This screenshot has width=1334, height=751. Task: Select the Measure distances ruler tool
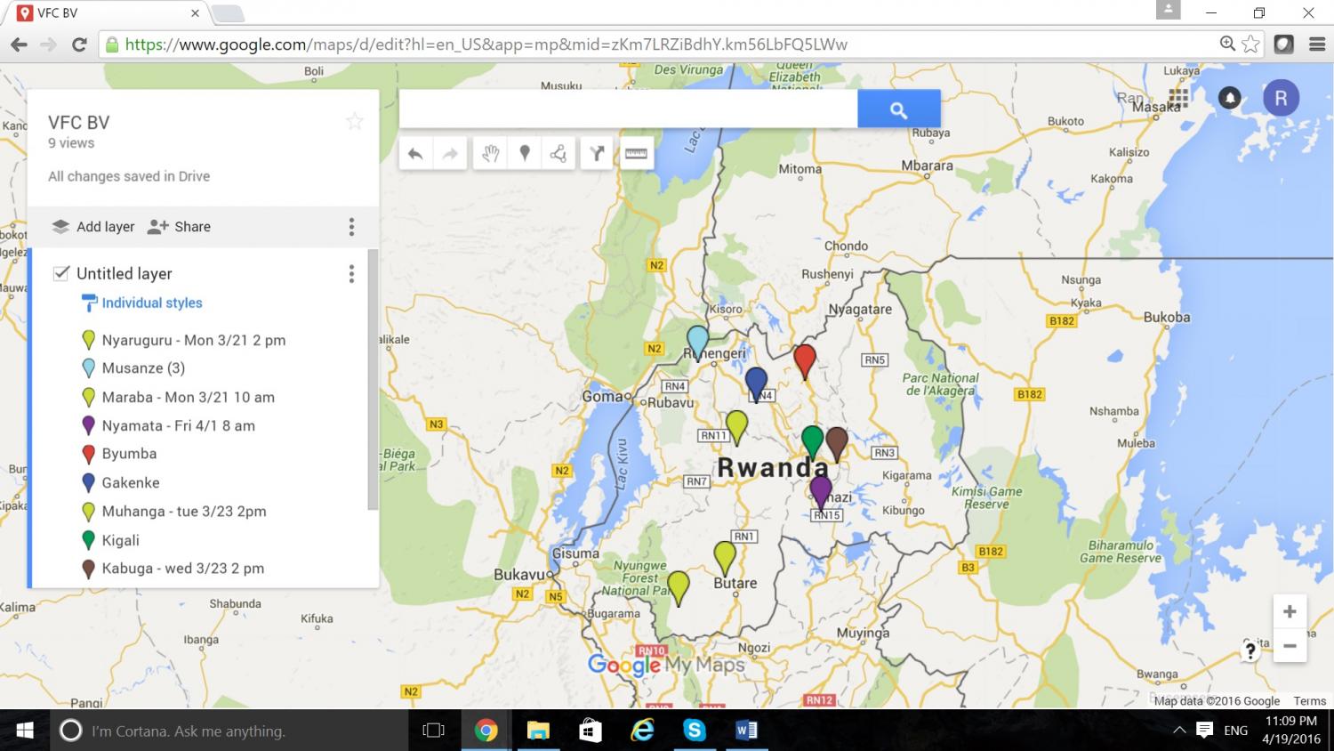tap(636, 152)
